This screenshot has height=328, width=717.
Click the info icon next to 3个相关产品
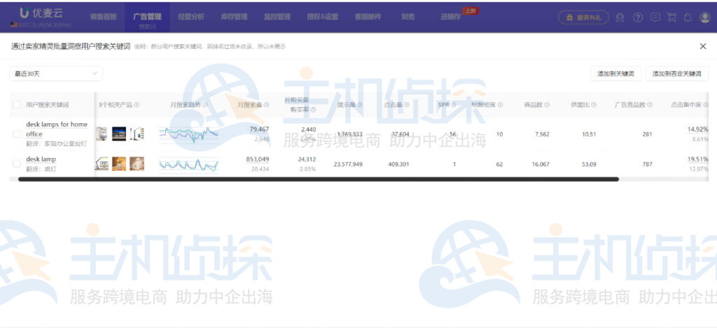point(137,105)
